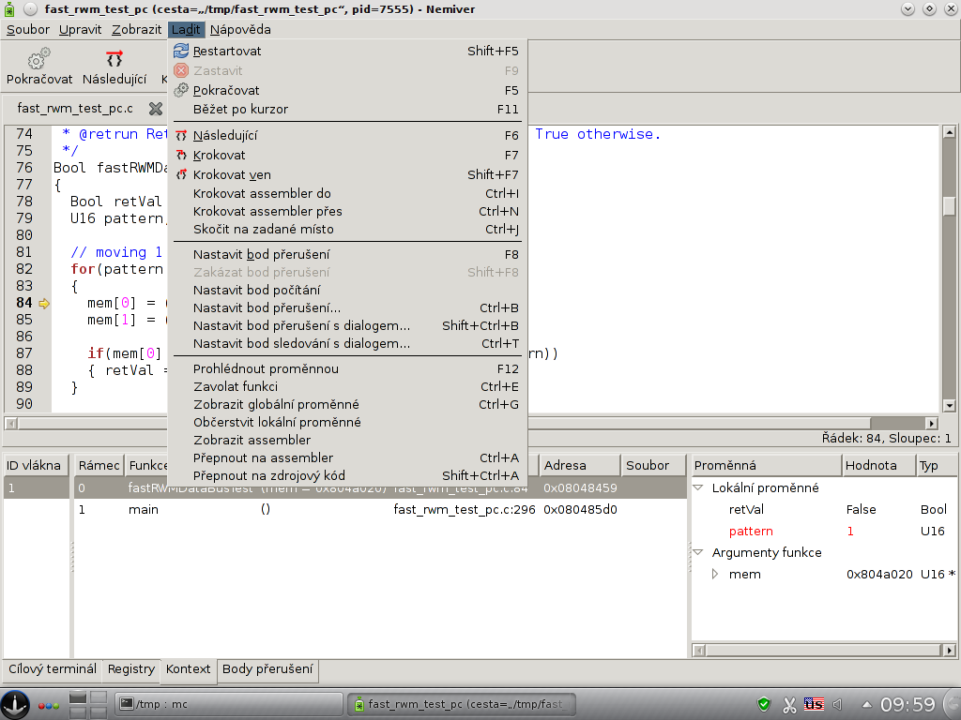Click the Restartovat menu icon
This screenshot has width=961, height=720.
point(181,51)
